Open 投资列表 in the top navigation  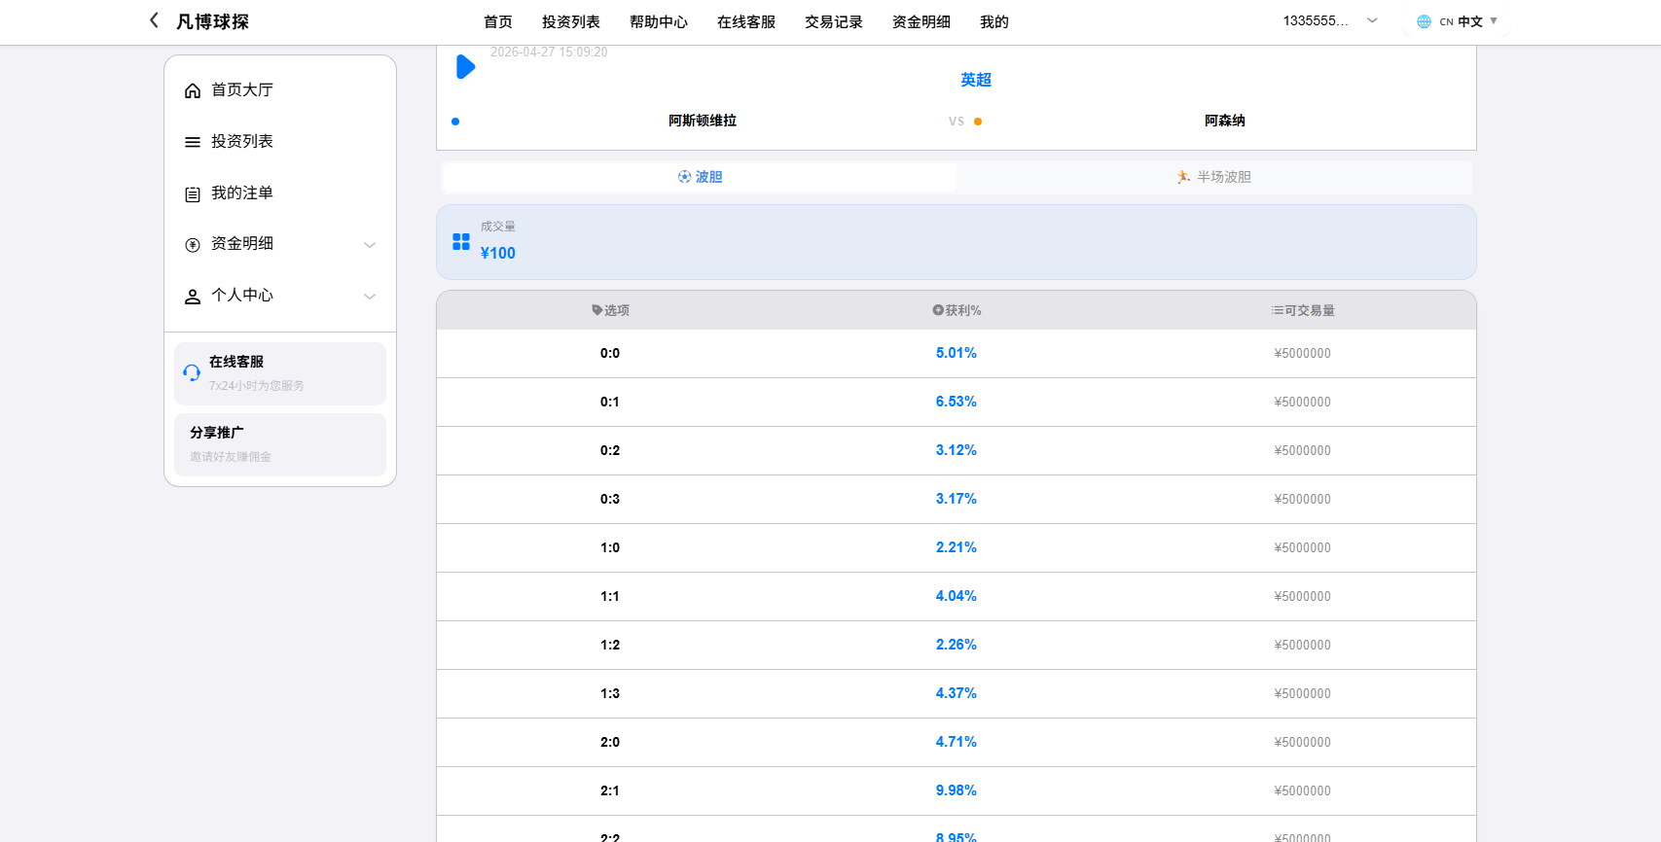[571, 21]
